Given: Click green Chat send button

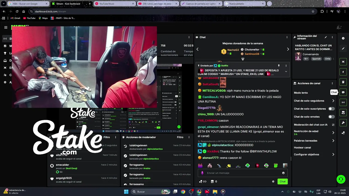Looking at the screenshot, I should tap(282, 182).
